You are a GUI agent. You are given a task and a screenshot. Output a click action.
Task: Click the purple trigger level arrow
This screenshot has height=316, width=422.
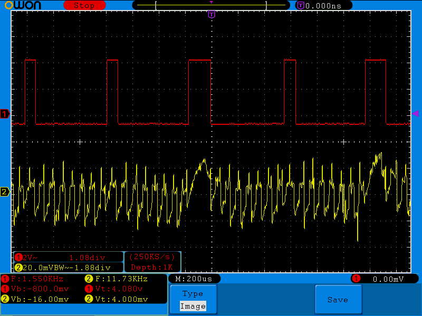pyautogui.click(x=415, y=113)
